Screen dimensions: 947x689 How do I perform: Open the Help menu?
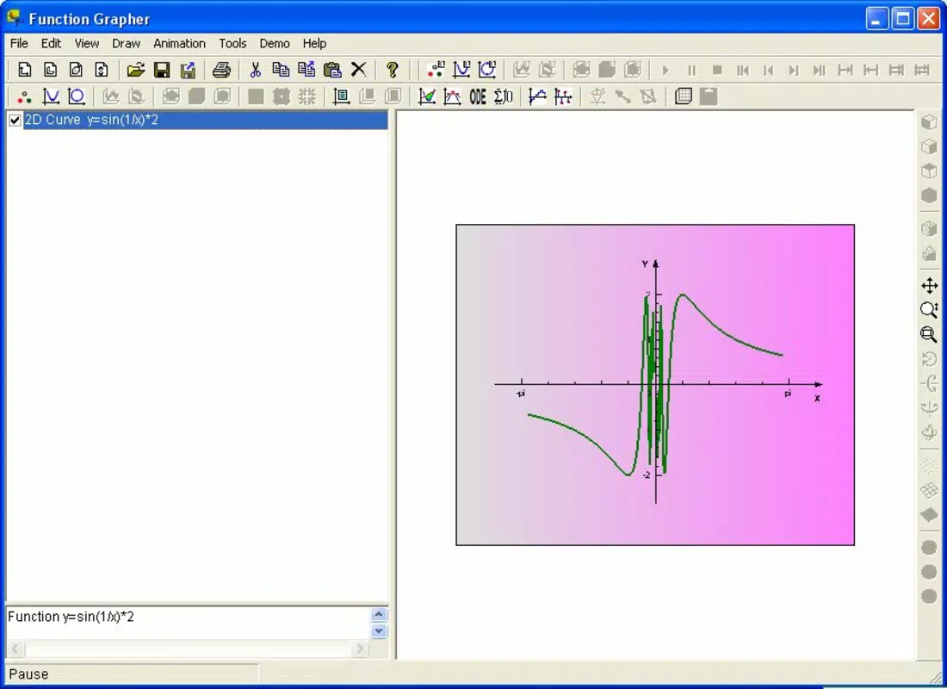pyautogui.click(x=314, y=44)
